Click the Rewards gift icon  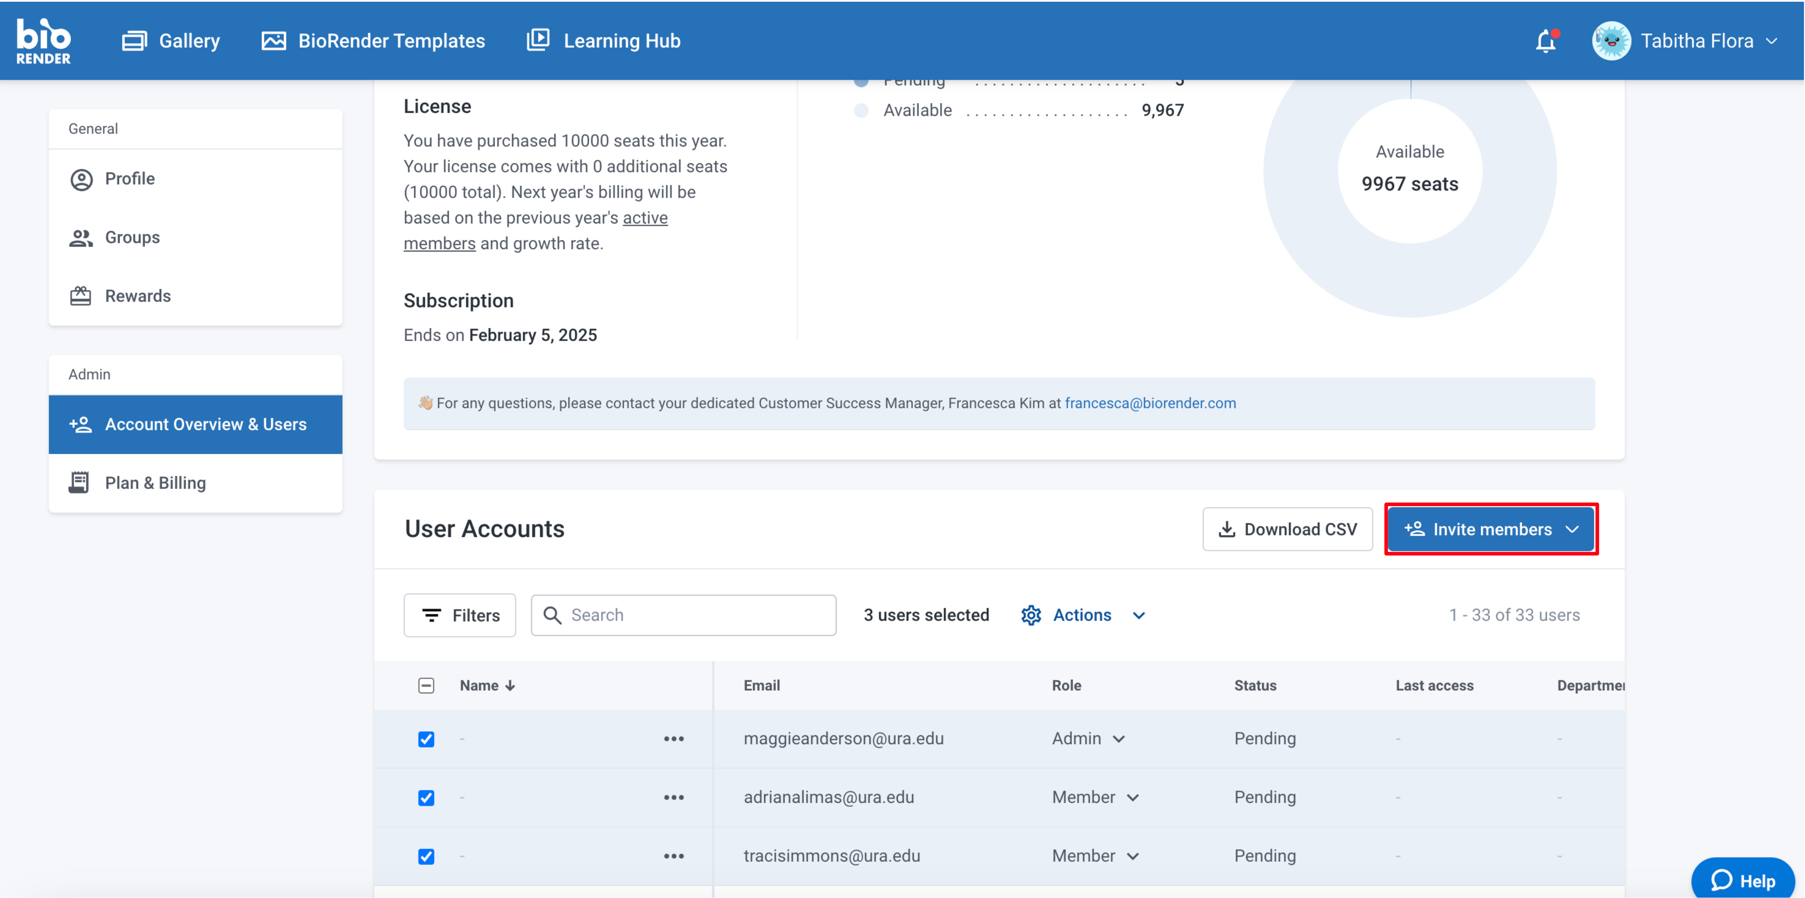point(81,296)
